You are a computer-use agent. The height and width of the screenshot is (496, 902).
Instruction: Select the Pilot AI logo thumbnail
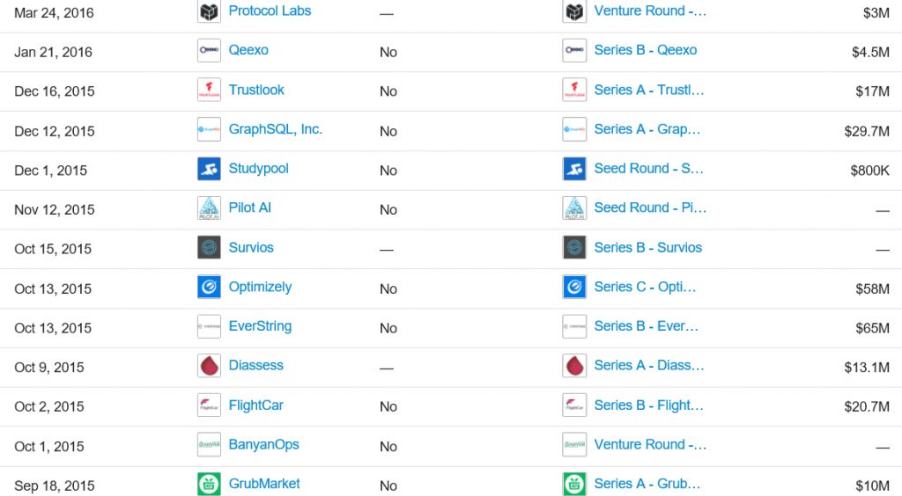(209, 208)
